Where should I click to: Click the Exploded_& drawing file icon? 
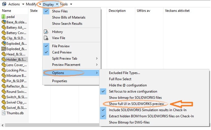(4, 49)
